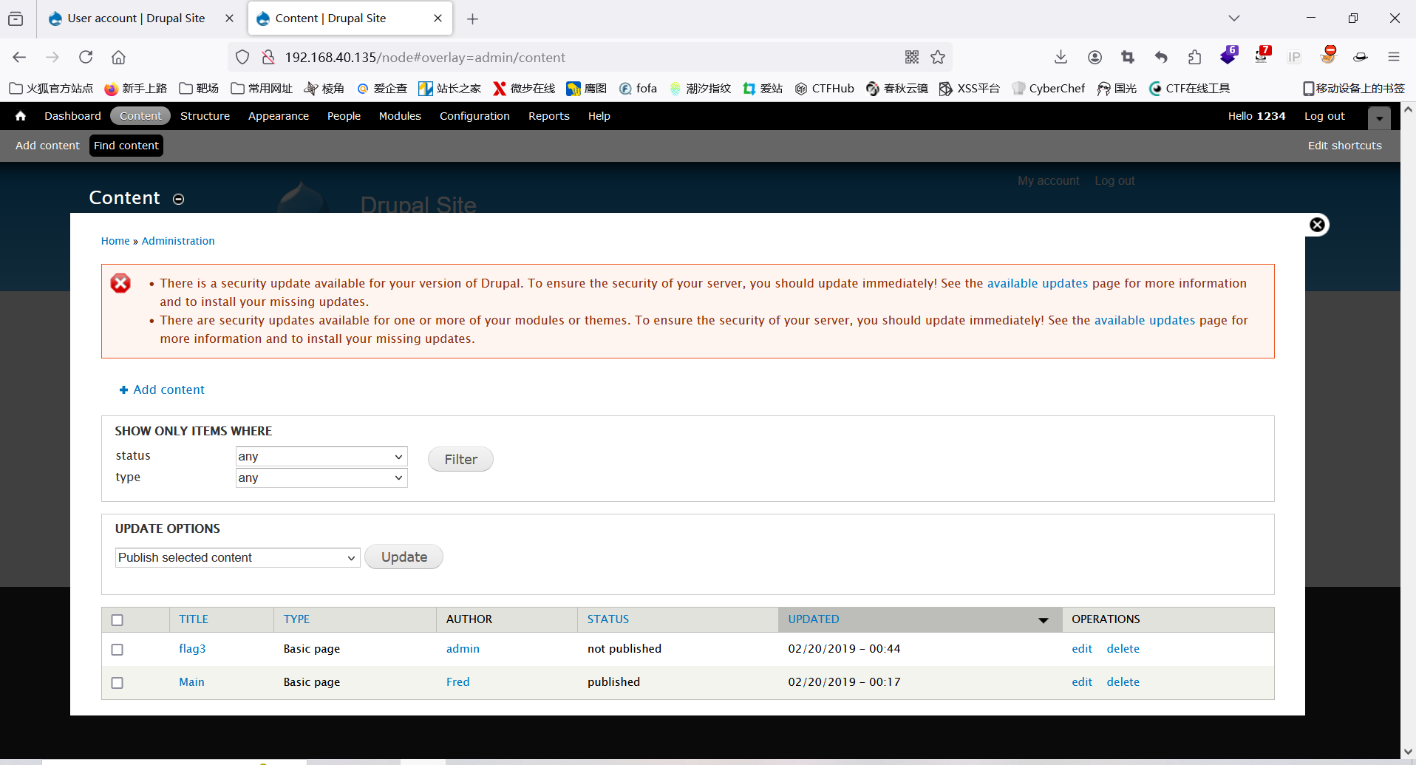Click the red error status icon
Viewport: 1416px width, 765px height.
click(120, 283)
